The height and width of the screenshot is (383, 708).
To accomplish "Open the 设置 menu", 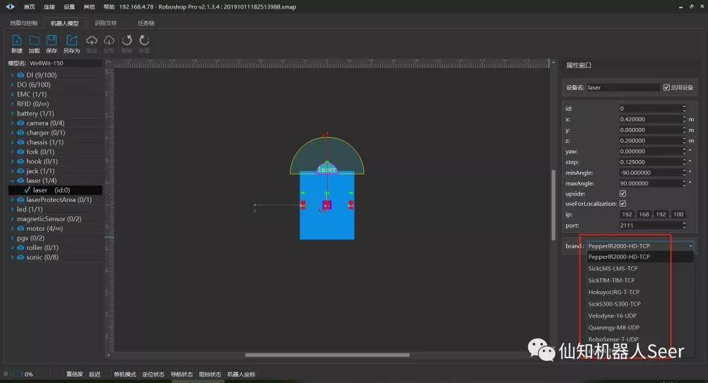I will (x=69, y=7).
